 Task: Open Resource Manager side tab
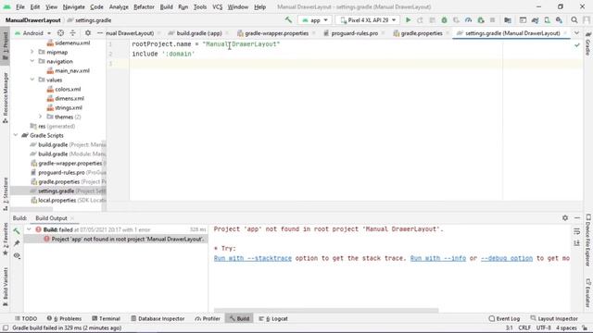coord(6,98)
